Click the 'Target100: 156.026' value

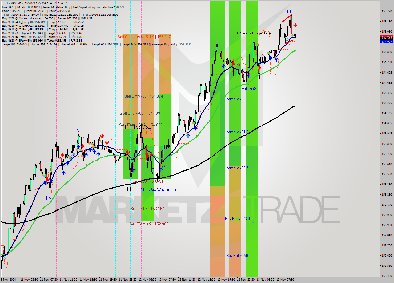tap(14, 44)
